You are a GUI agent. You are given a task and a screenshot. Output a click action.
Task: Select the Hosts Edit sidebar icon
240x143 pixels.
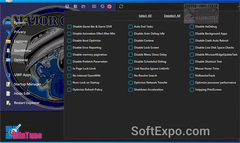point(8,93)
